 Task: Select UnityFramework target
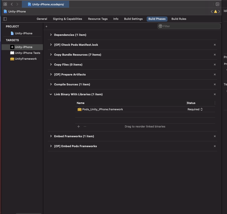tap(22, 59)
